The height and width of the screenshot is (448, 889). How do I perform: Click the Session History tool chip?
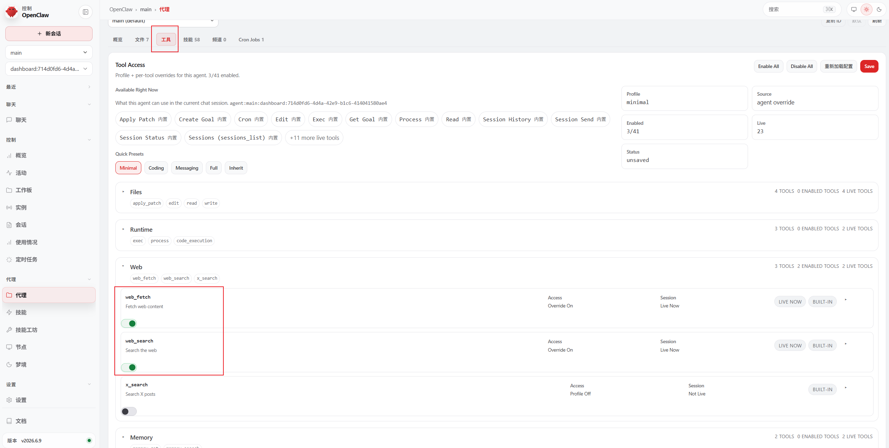513,120
